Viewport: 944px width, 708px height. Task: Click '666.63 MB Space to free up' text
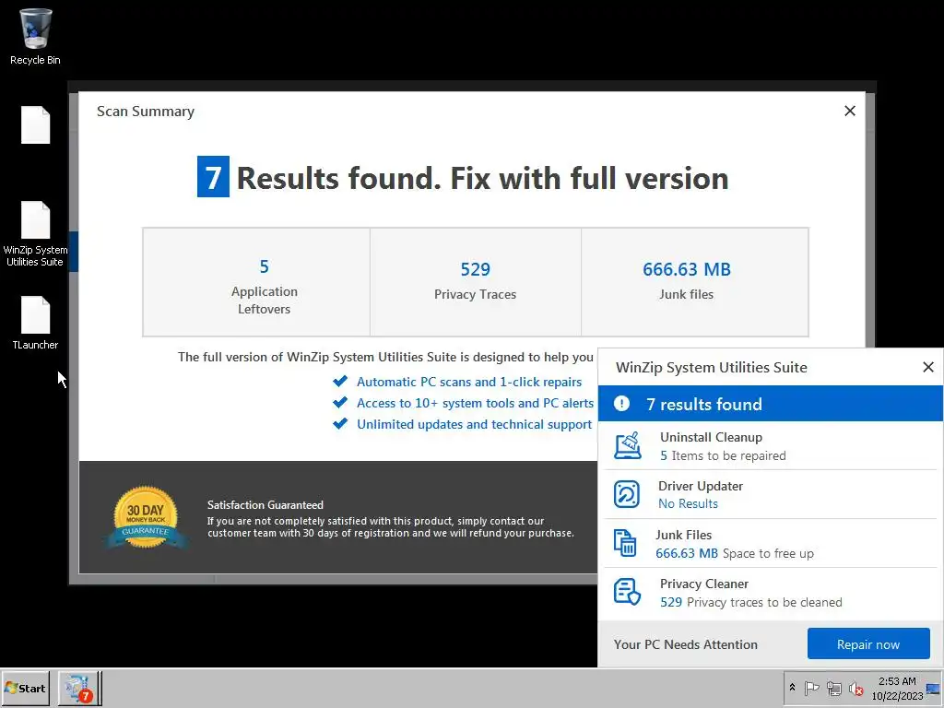point(735,553)
